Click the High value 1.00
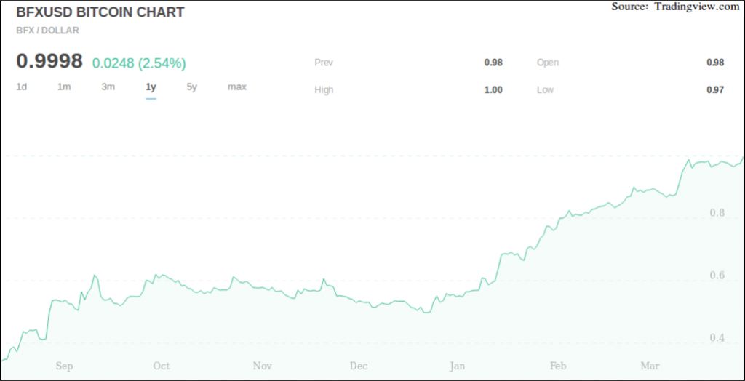Image resolution: width=745 pixels, height=381 pixels. click(x=493, y=90)
